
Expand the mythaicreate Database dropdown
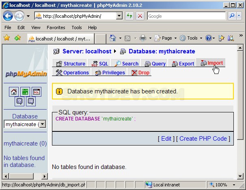point(42,125)
